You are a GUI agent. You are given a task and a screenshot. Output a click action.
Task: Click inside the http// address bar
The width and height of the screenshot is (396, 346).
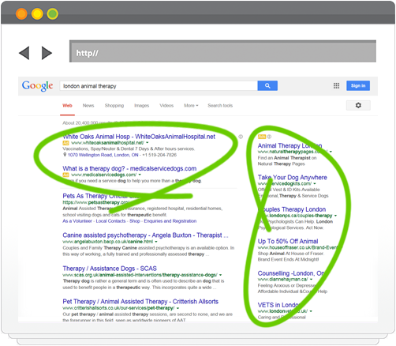point(222,51)
